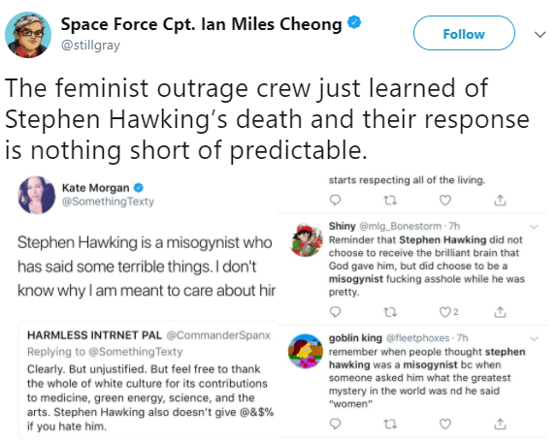Retweet the tweet ending 'all of the living'
The height and width of the screenshot is (440, 558).
point(390,201)
